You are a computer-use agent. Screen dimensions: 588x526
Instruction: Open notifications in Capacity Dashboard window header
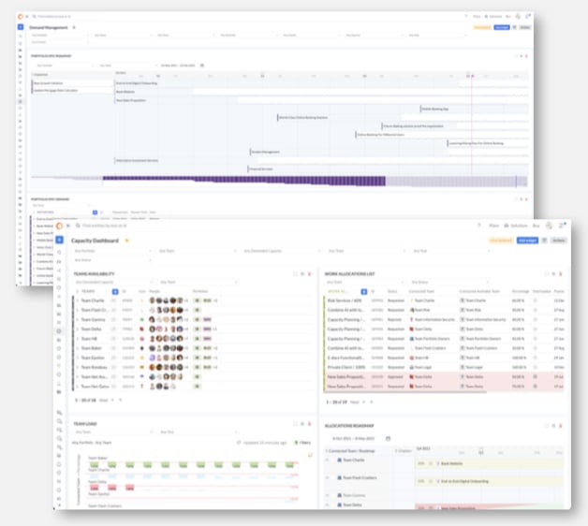point(562,226)
